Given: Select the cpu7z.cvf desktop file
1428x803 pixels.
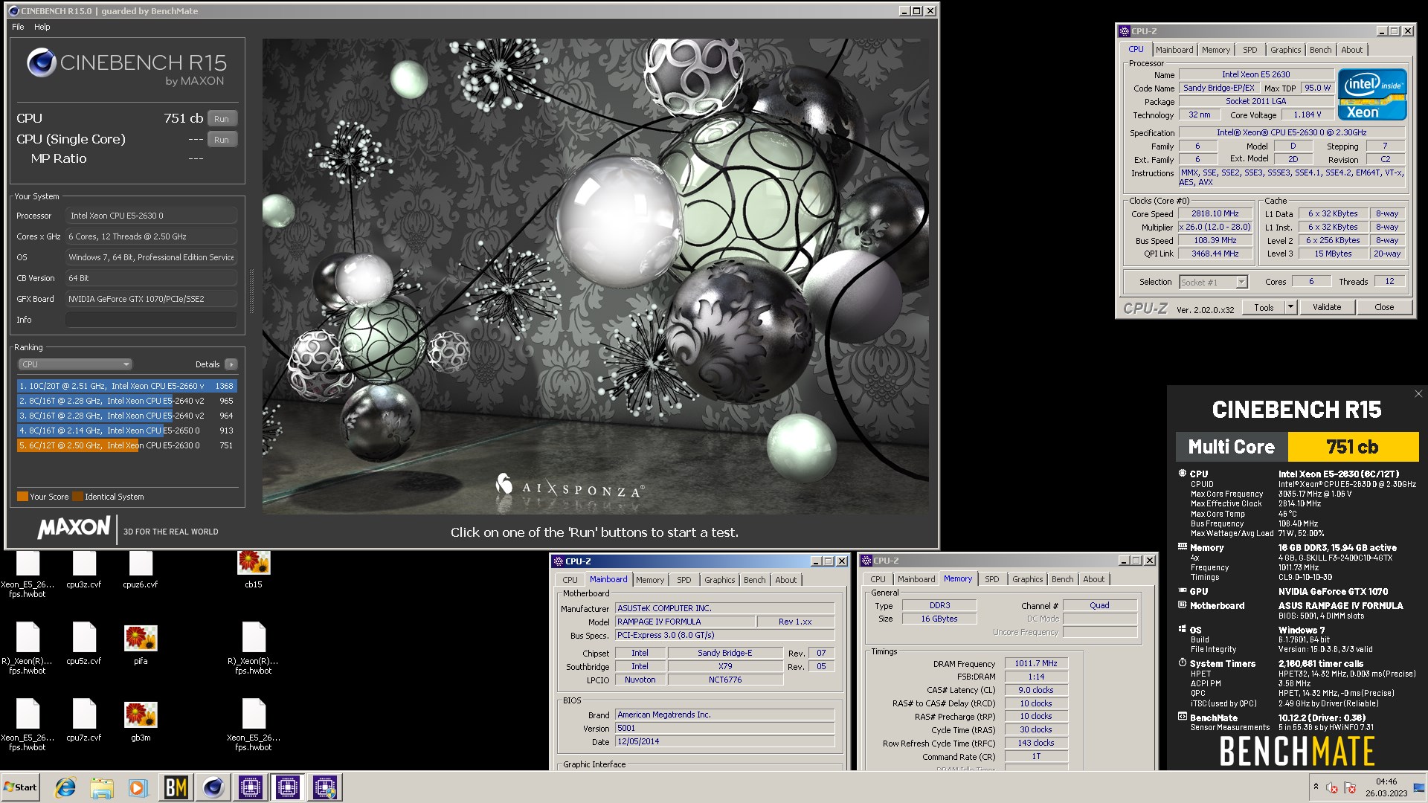Looking at the screenshot, I should [x=84, y=720].
